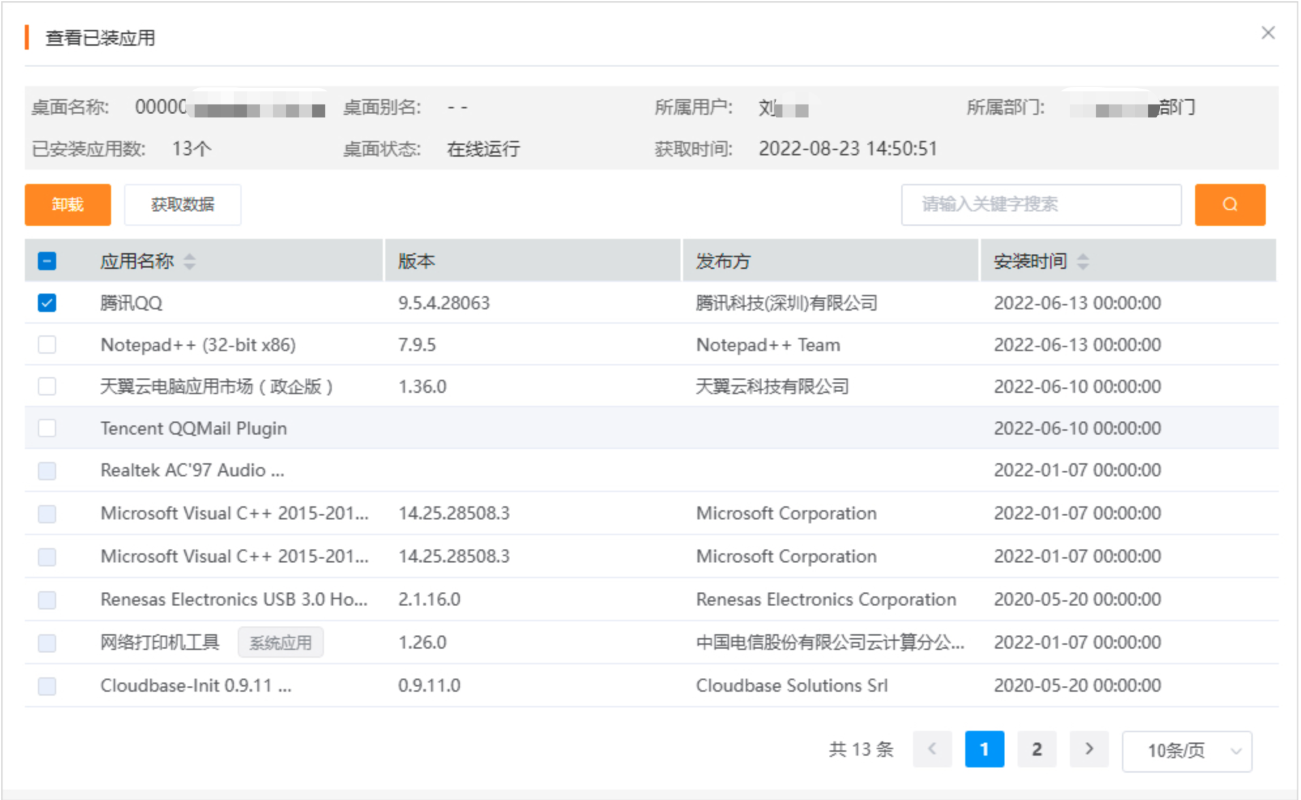Click the orange search magnifier button
The height and width of the screenshot is (800, 1301).
click(x=1230, y=204)
